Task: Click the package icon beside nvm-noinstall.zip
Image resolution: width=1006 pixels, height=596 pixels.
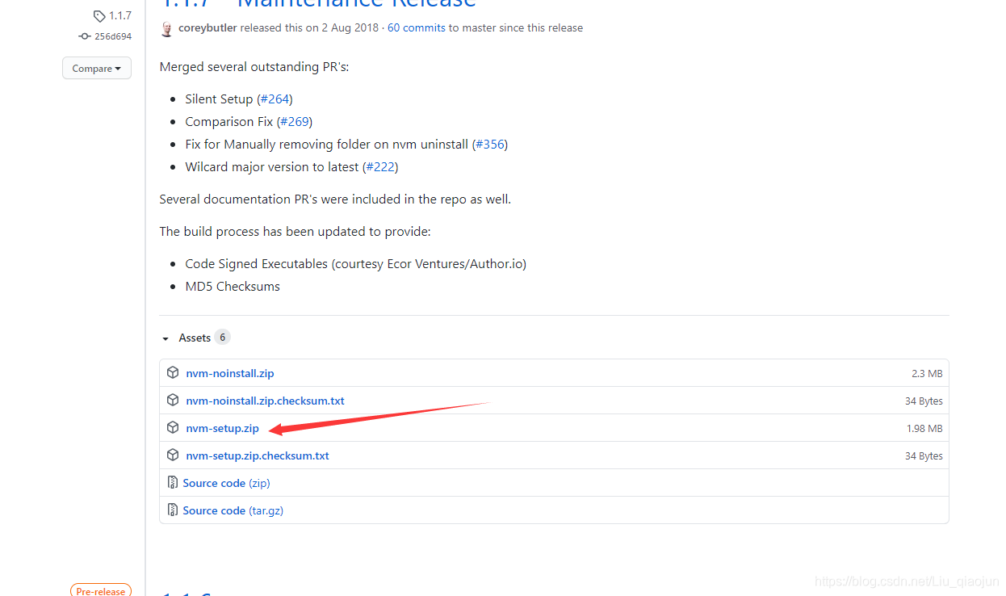Action: point(173,372)
